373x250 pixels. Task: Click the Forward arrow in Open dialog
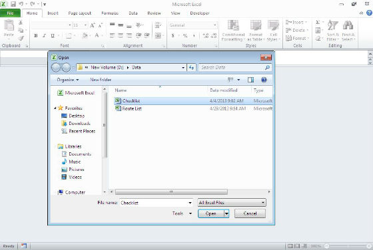[x=66, y=67]
